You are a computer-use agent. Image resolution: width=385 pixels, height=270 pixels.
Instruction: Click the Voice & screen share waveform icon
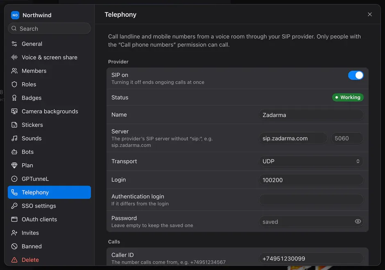[x=14, y=57]
